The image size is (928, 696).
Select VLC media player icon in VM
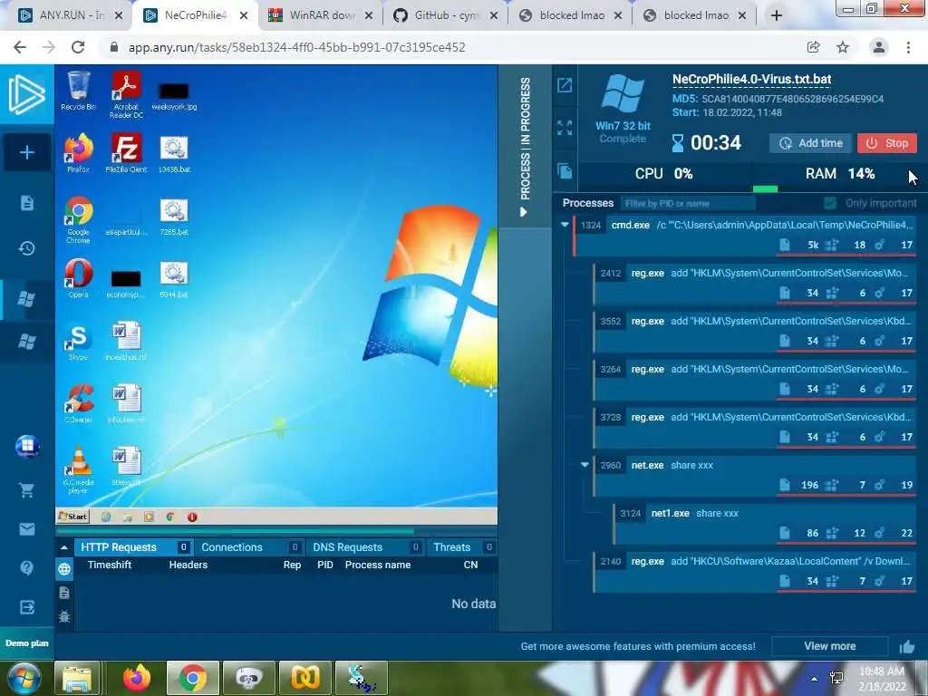click(78, 470)
